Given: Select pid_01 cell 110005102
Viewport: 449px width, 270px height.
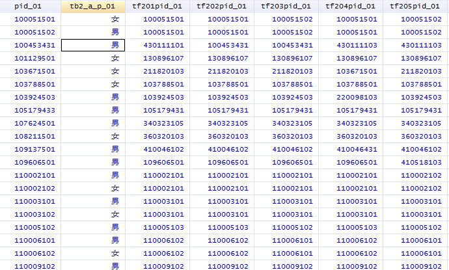Looking at the screenshot, I should 31,228.
